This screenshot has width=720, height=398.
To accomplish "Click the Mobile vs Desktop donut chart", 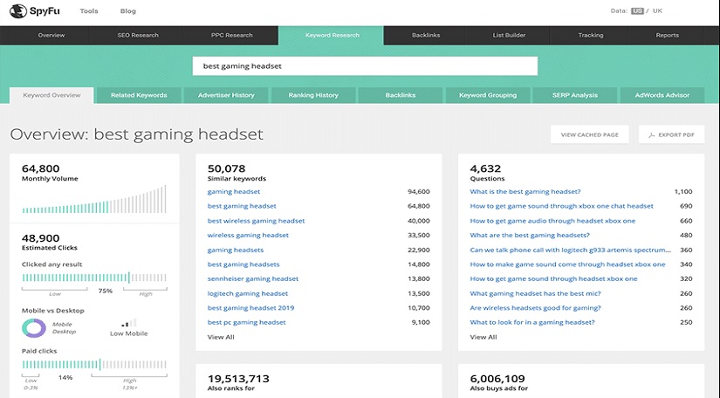I will 34,328.
